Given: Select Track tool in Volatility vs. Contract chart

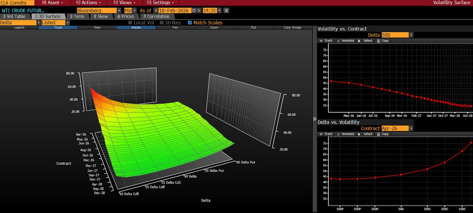Looking at the screenshot, I should click(326, 41).
